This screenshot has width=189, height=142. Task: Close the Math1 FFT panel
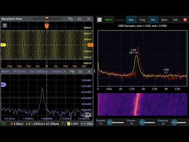[89, 71]
